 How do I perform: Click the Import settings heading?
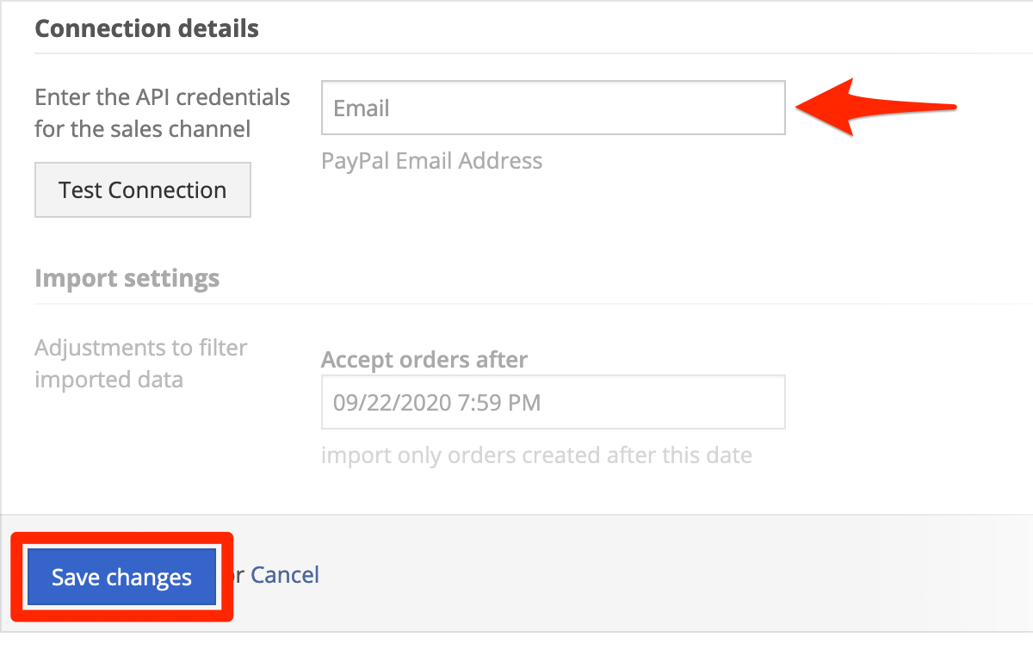point(127,278)
